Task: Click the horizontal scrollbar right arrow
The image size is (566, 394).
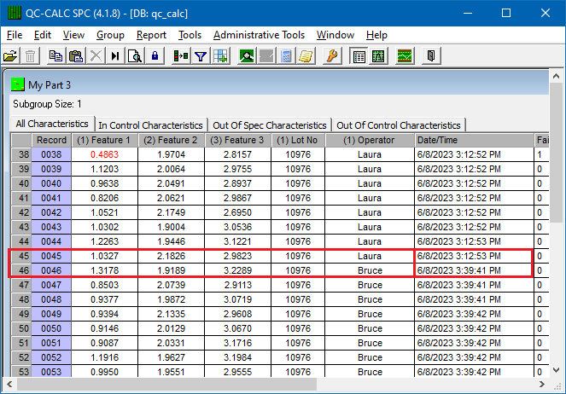Action: (x=542, y=385)
